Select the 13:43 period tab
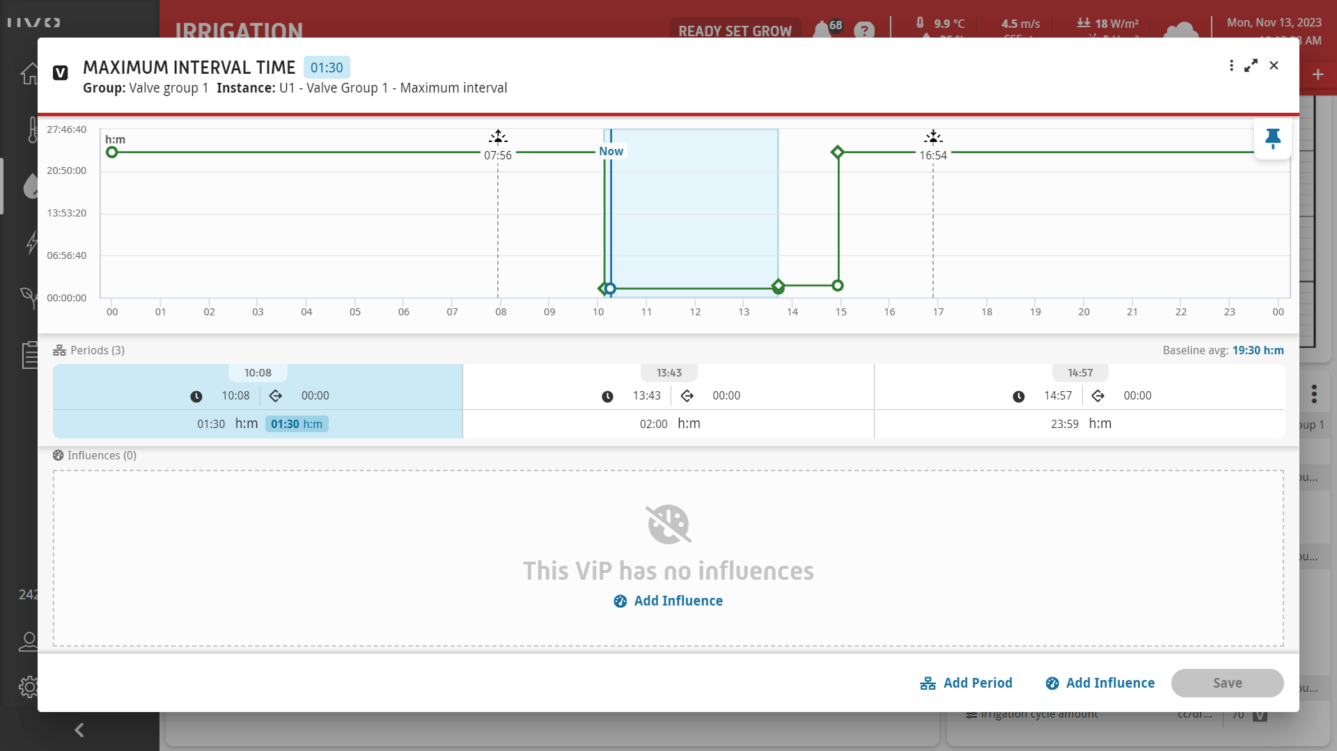The width and height of the screenshot is (1337, 751). click(x=668, y=373)
